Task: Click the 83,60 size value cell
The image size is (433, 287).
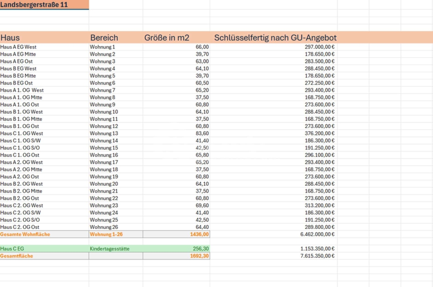Action: (176, 133)
